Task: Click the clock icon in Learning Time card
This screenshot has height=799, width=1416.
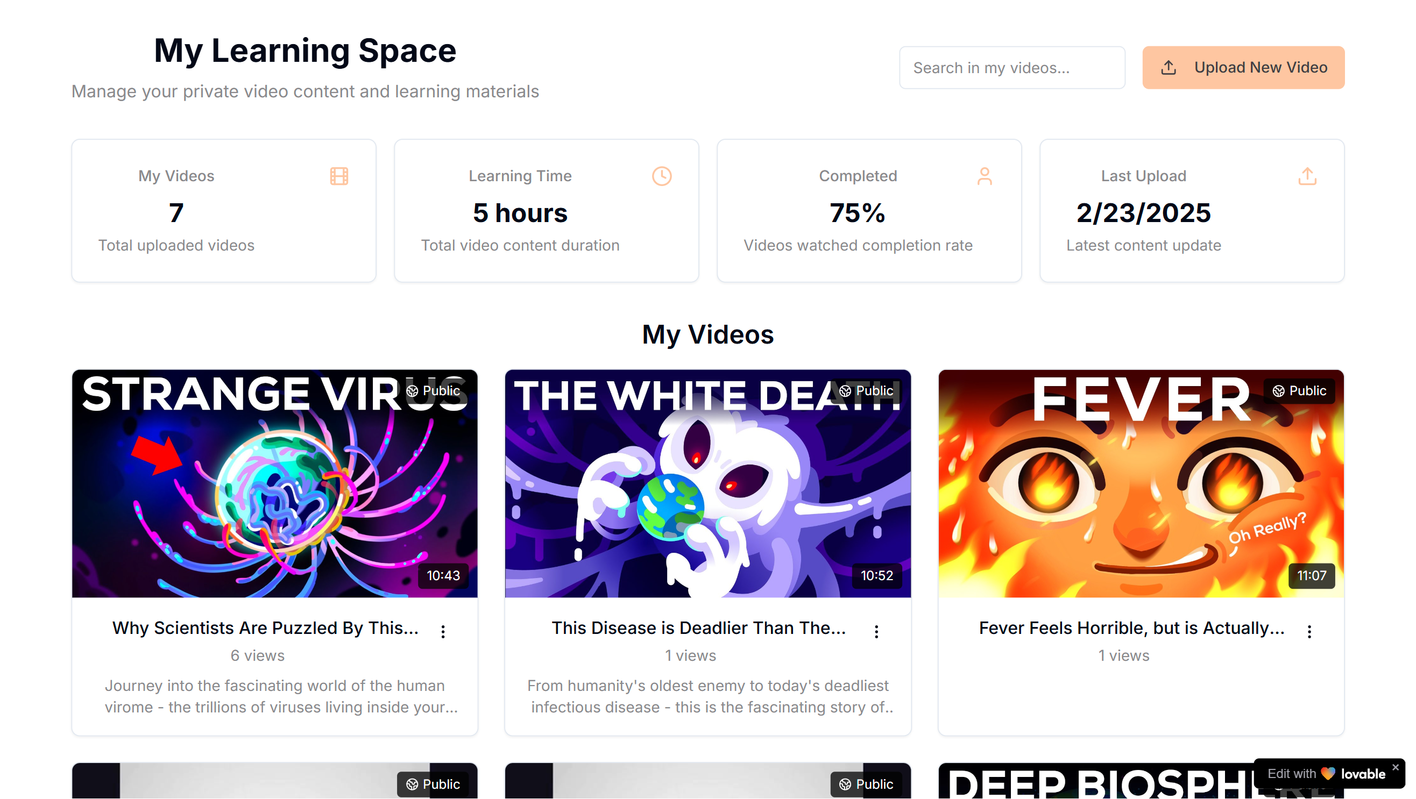Action: click(x=662, y=176)
